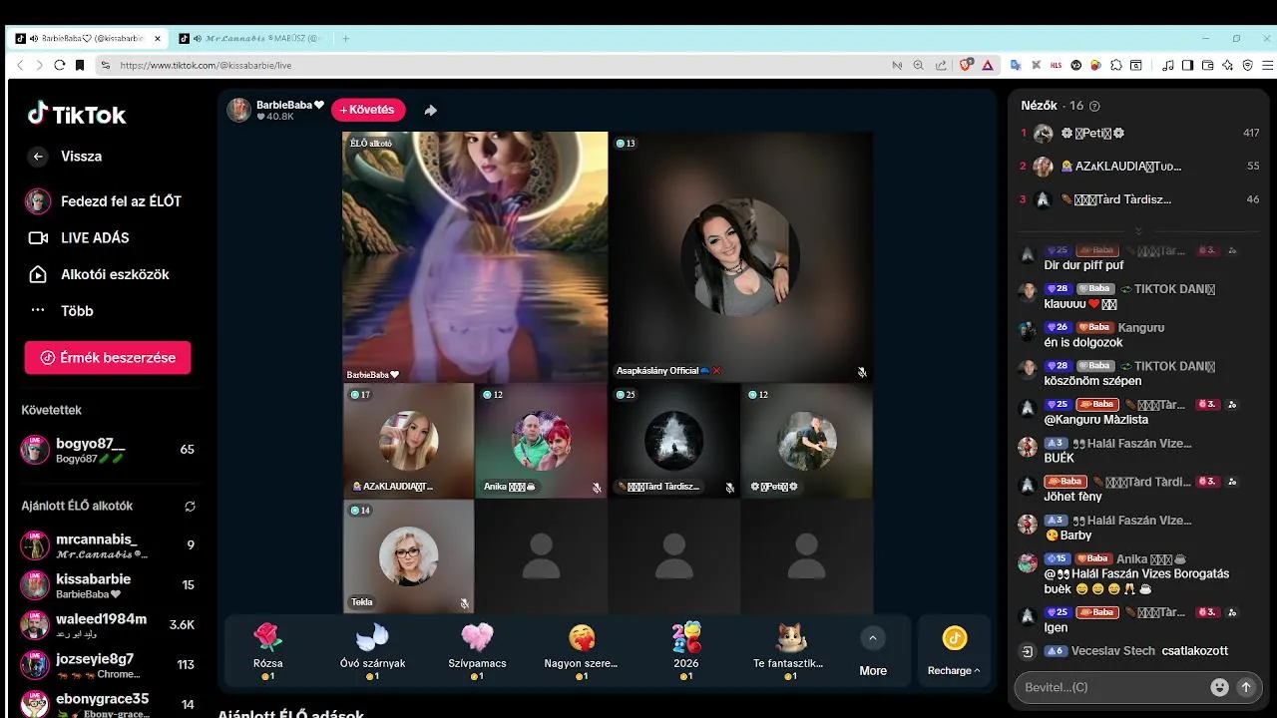Select the BarbieBaba browser tab

(x=88, y=38)
